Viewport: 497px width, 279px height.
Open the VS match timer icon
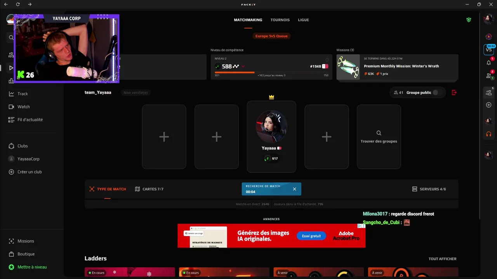pyautogui.click(x=488, y=49)
